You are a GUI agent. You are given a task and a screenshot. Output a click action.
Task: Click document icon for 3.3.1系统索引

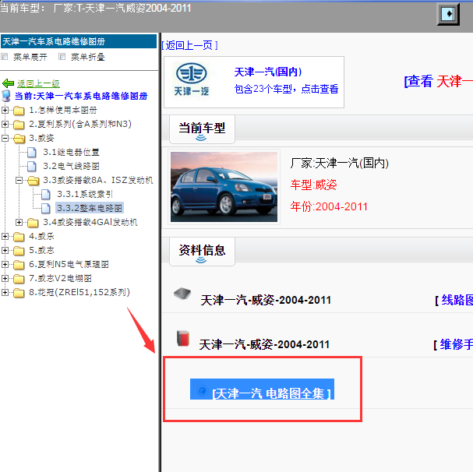(45, 194)
